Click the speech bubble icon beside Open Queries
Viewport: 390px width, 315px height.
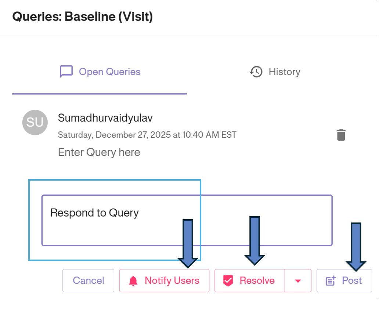coord(66,72)
